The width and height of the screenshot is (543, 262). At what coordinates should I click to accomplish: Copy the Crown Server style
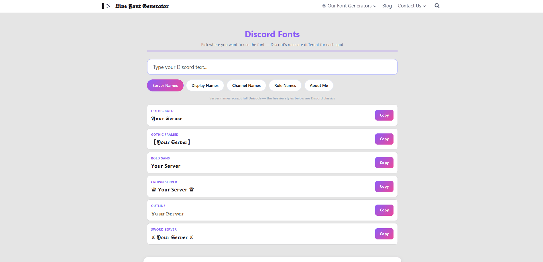(x=384, y=186)
